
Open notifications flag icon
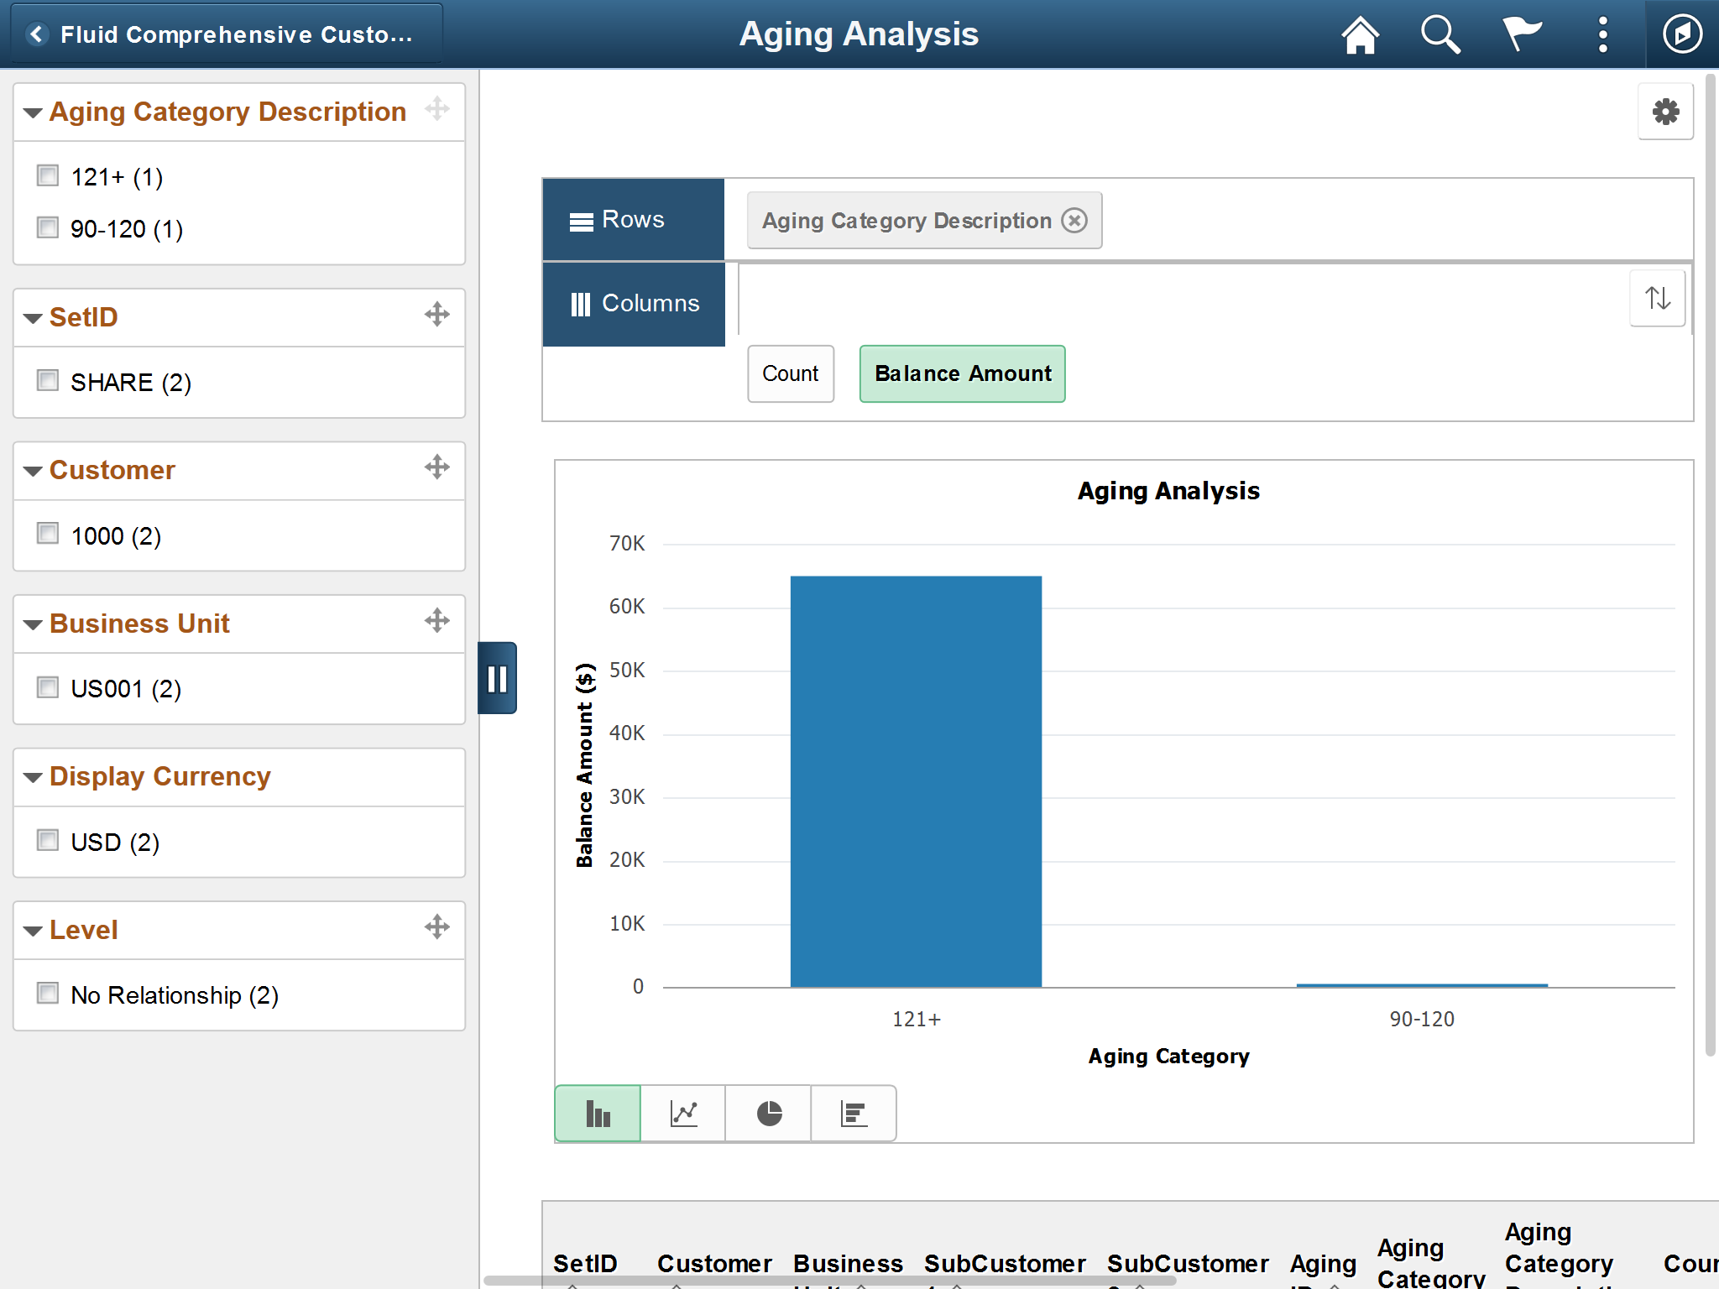(x=1521, y=35)
